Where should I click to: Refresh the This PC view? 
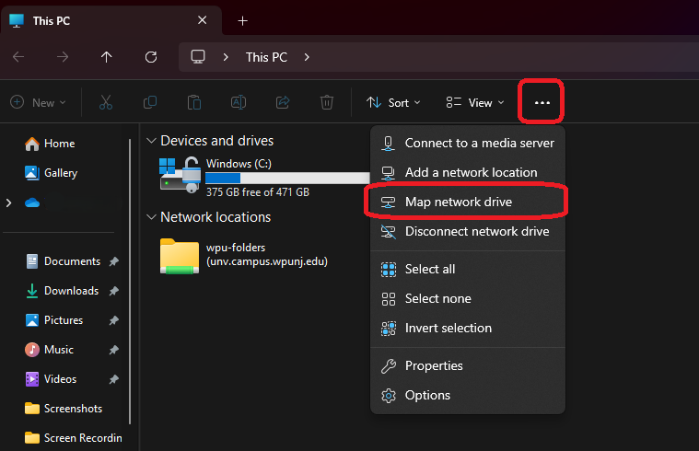(x=151, y=56)
